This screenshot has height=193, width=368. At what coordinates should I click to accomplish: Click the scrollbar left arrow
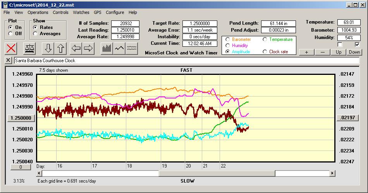coord(39,173)
